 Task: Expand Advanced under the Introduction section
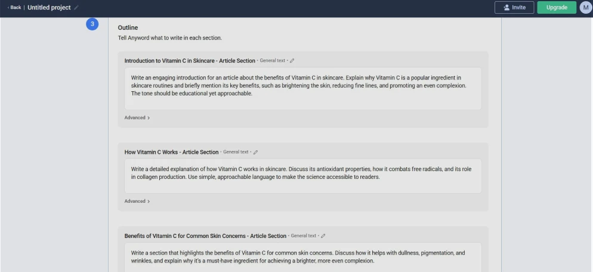point(137,118)
